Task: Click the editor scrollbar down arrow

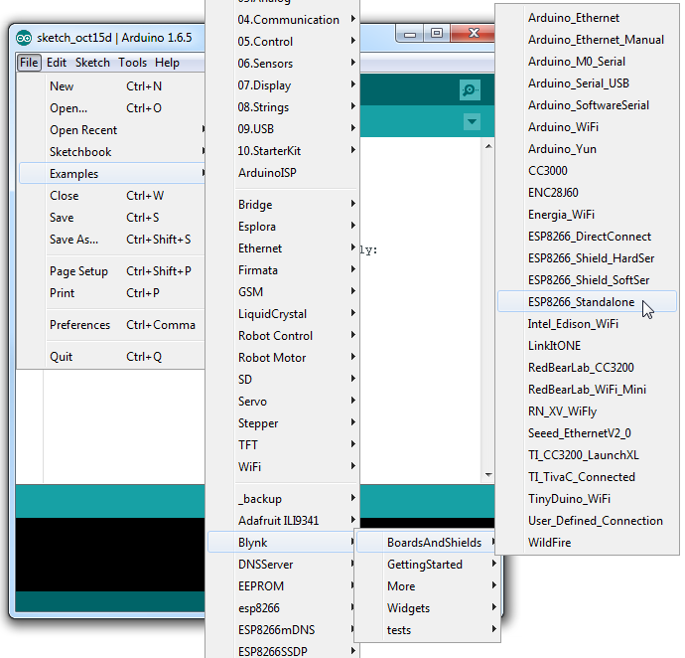Action: click(x=488, y=475)
